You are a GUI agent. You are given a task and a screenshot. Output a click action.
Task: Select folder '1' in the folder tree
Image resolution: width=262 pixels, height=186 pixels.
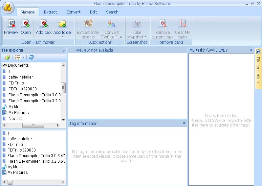tap(10, 71)
